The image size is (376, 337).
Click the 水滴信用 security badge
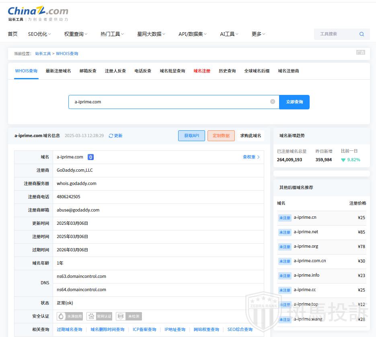(70, 316)
